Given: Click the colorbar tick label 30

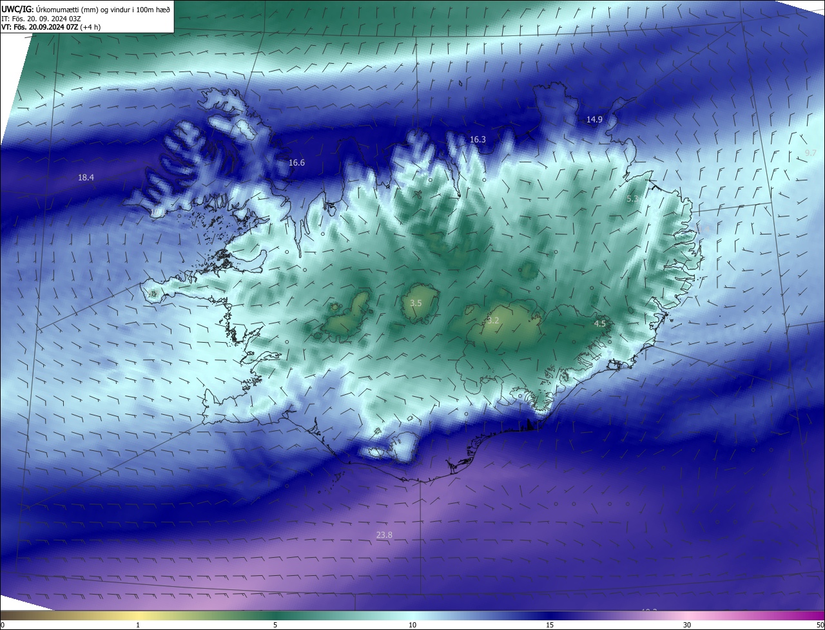Looking at the screenshot, I should pos(687,625).
